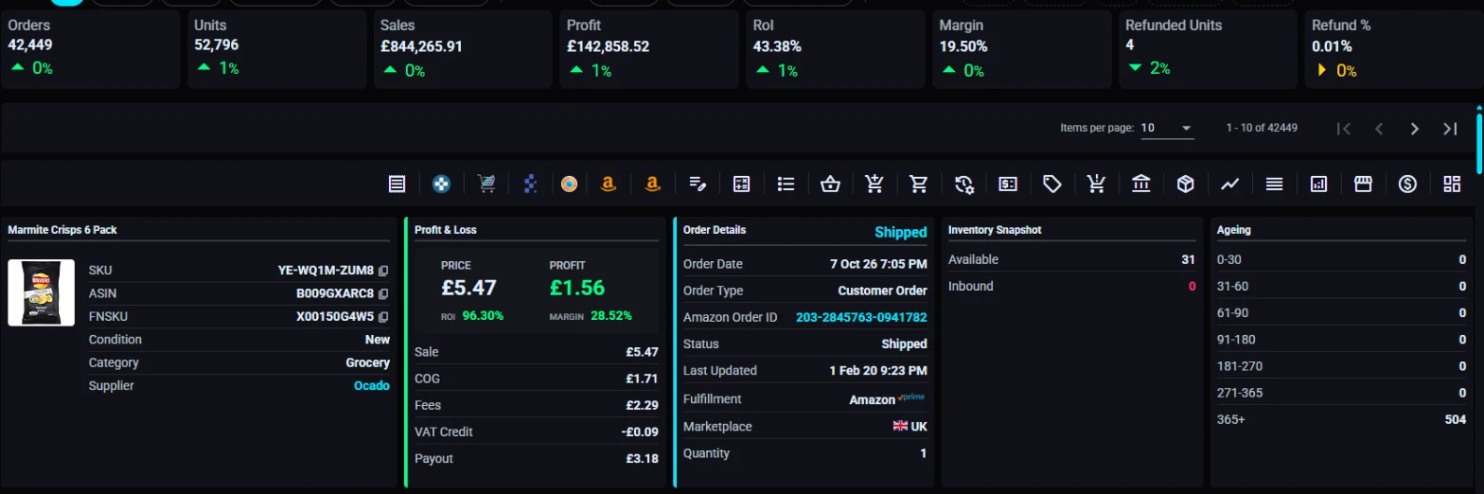The image size is (1484, 494).
Task: Open the bank building icon
Action: [1140, 185]
